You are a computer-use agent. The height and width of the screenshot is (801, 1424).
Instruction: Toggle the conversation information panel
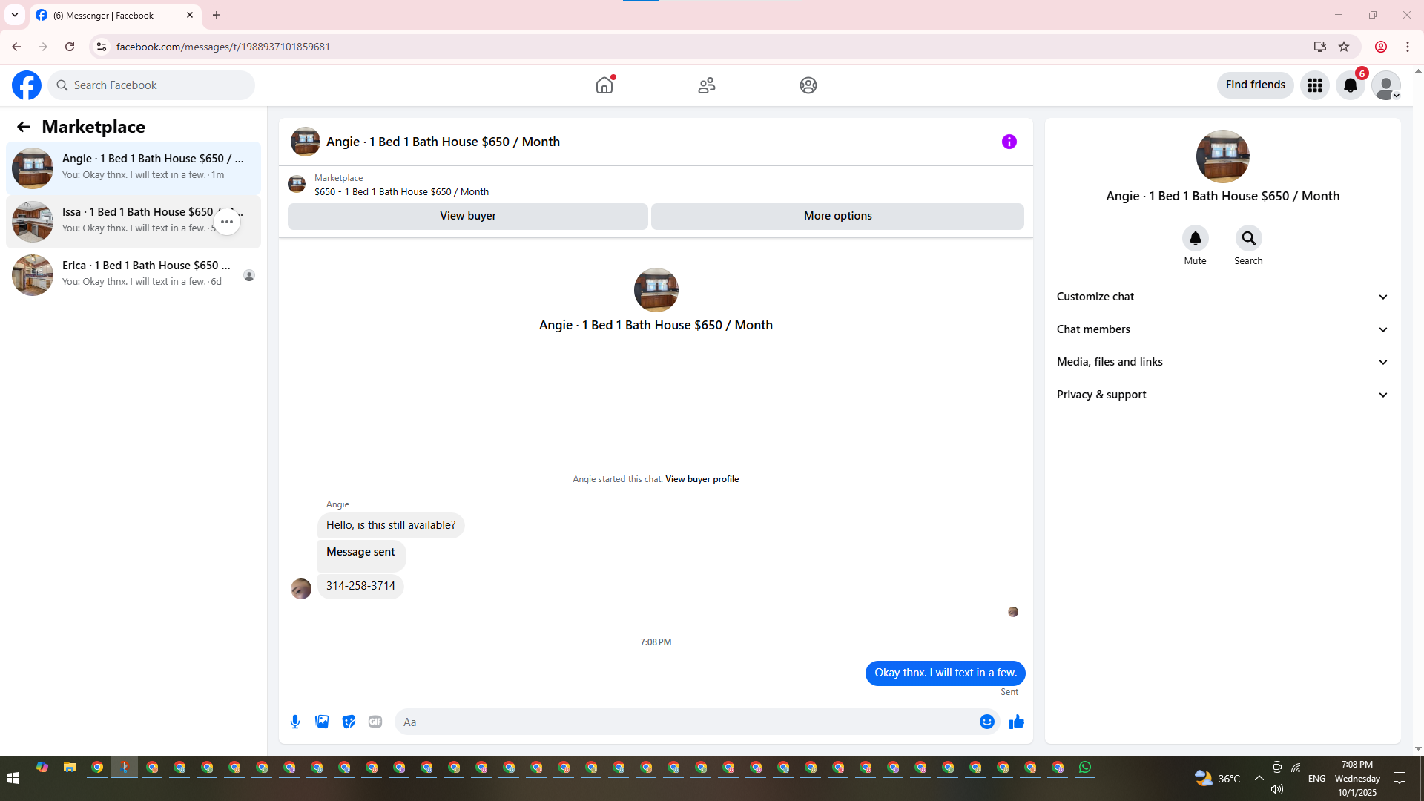(1009, 142)
